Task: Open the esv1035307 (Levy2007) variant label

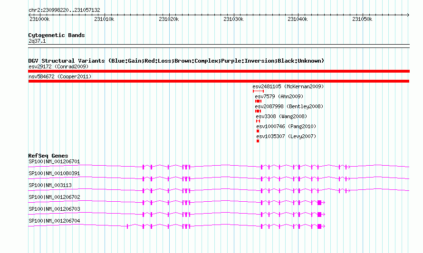Action: 286,136
